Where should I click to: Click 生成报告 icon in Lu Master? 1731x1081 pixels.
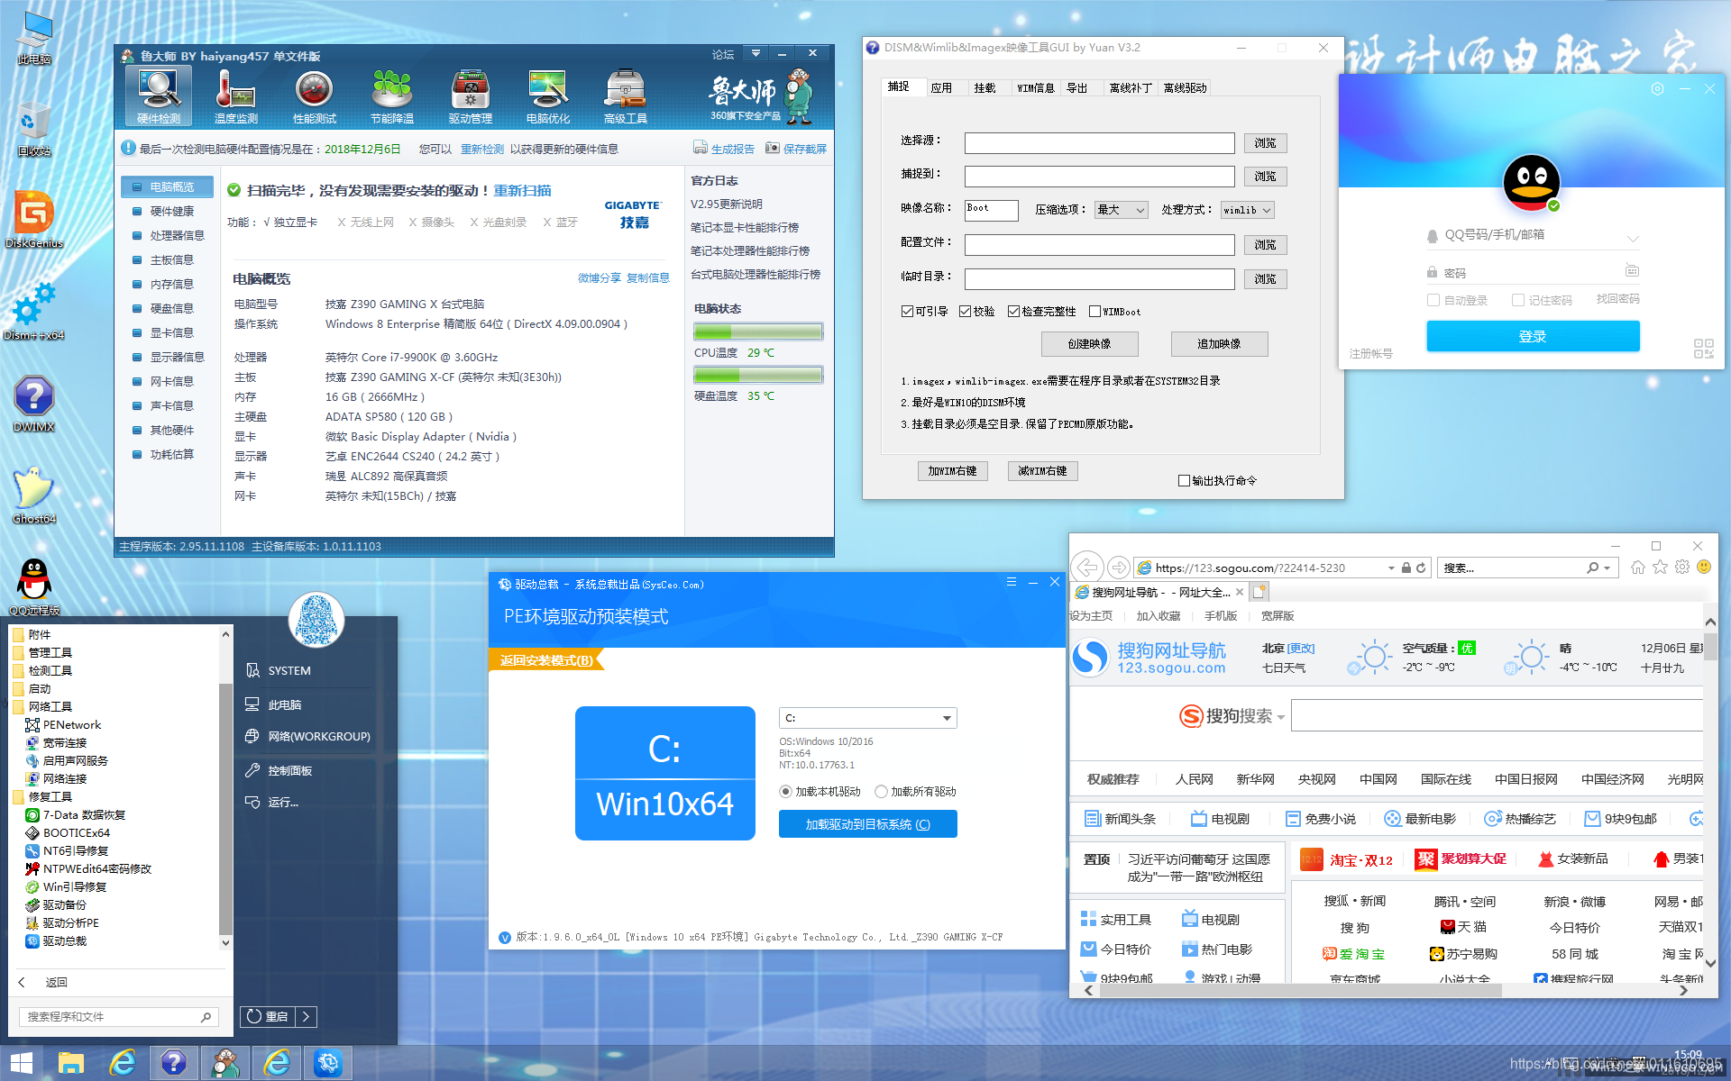point(723,149)
